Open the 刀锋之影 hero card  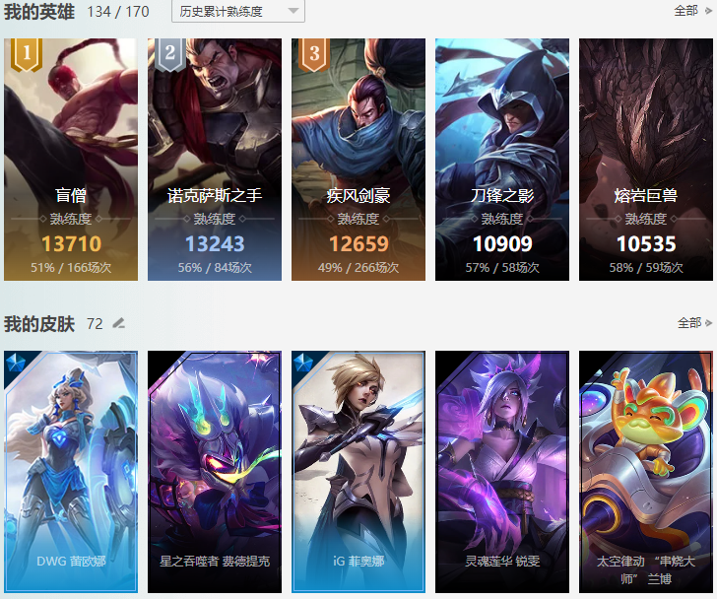point(502,160)
